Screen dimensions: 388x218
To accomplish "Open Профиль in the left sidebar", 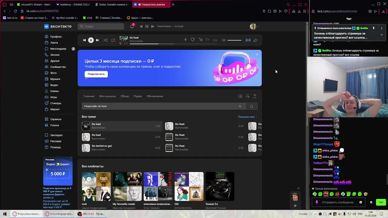I will [x=56, y=37].
